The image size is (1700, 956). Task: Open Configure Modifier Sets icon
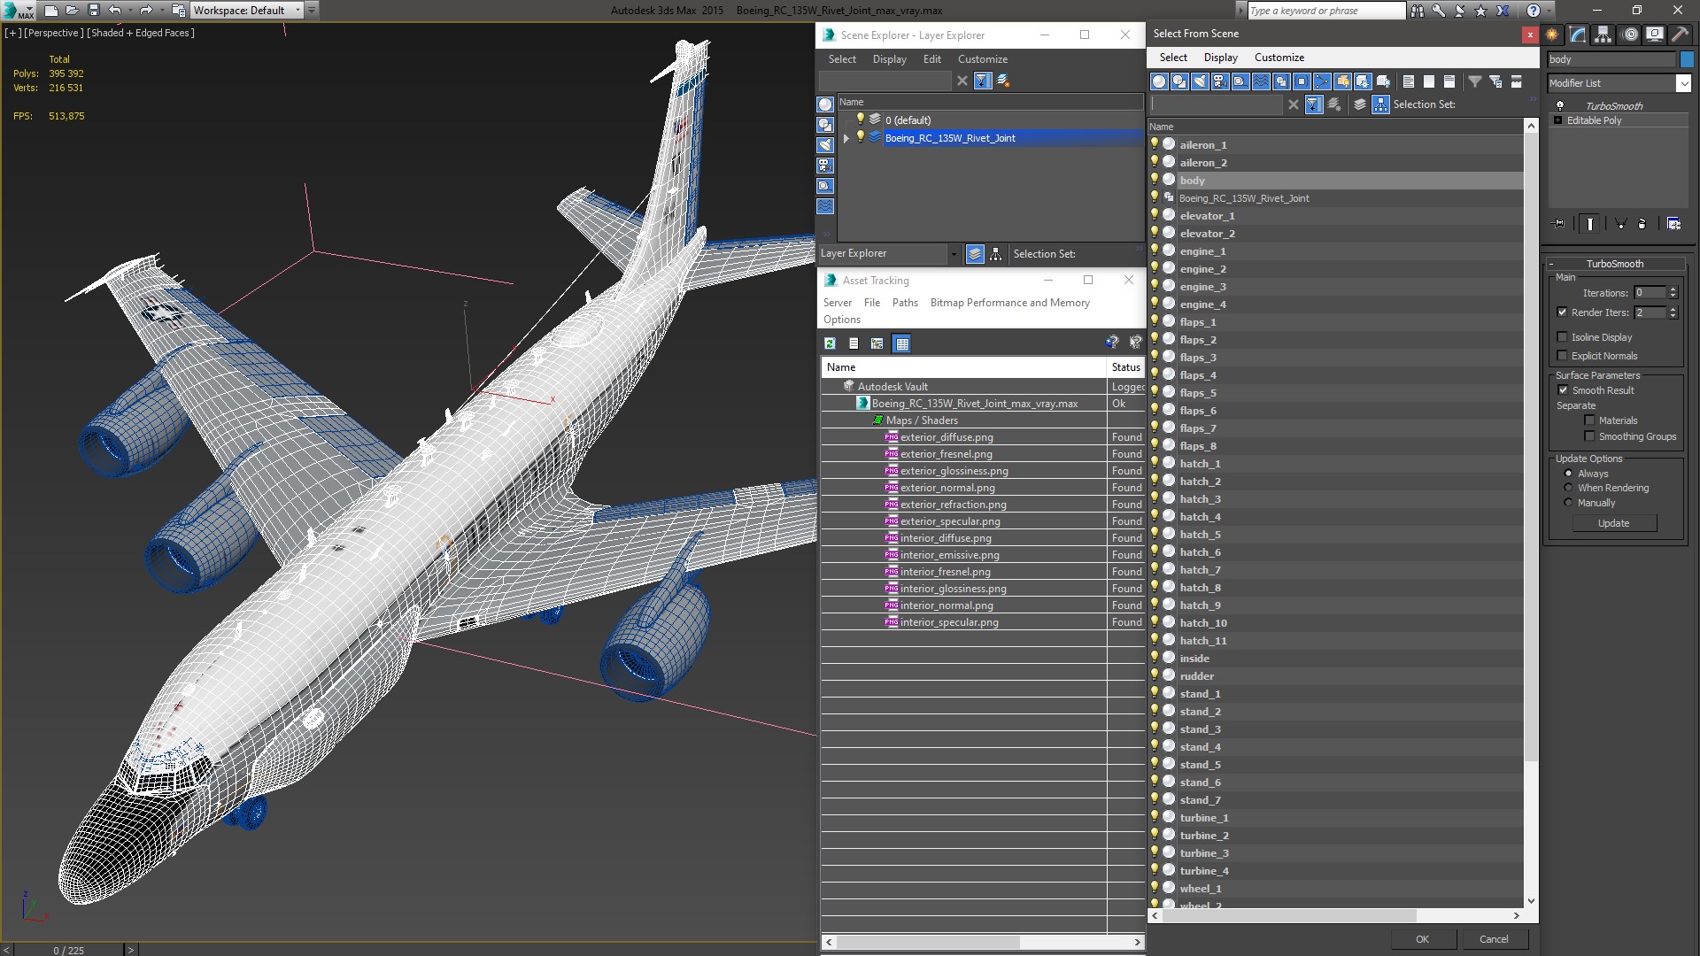(1673, 224)
